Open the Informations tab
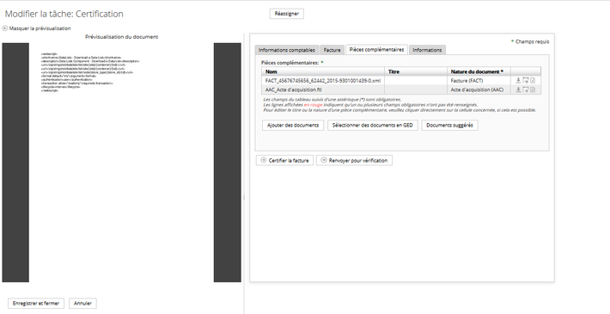This screenshot has width=610, height=314. click(x=427, y=50)
